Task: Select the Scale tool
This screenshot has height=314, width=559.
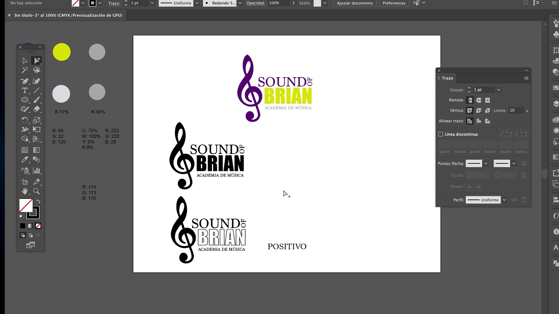Action: pos(37,120)
